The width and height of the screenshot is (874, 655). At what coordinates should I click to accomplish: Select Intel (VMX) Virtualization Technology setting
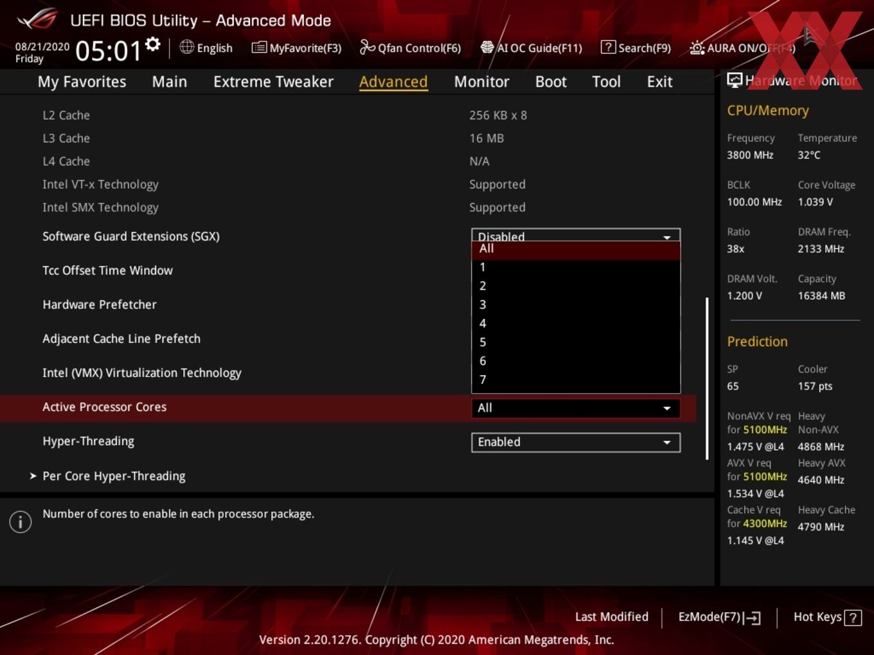142,372
